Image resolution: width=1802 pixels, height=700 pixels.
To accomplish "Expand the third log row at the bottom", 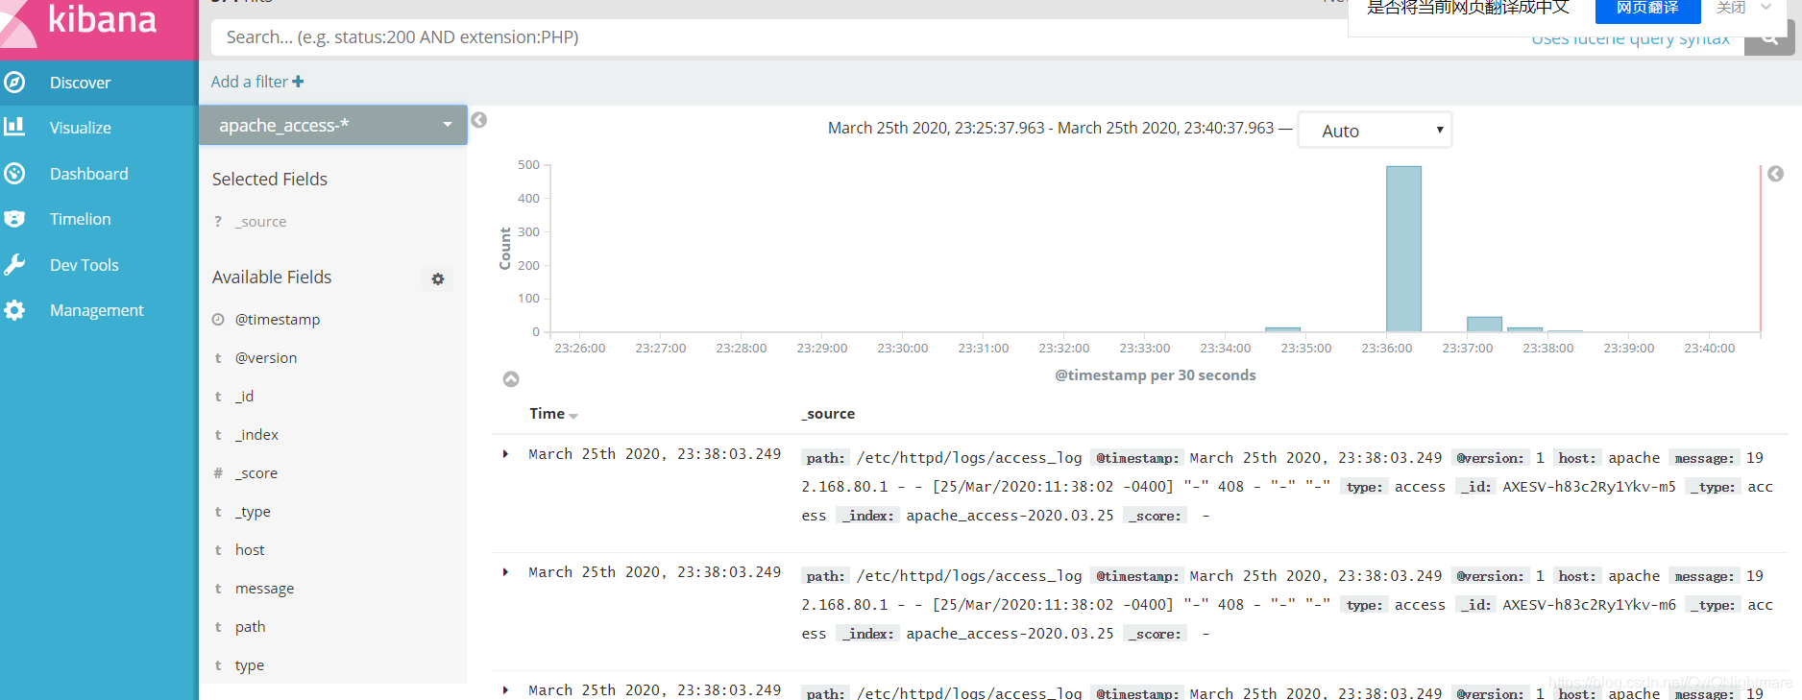I will pos(505,689).
